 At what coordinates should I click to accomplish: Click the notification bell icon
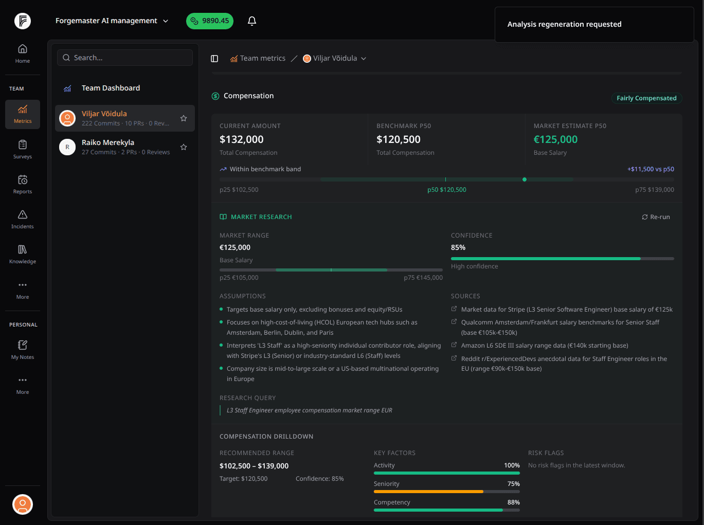click(251, 21)
